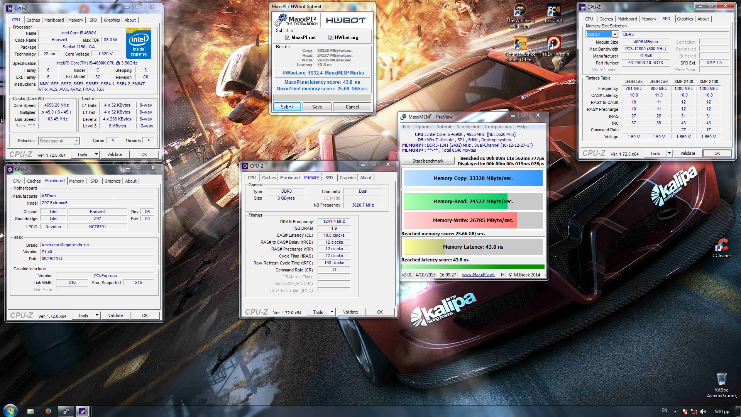The height and width of the screenshot is (417, 741).
Task: Click the Core Speed 4655.20 MHz field
Action: click(56, 105)
